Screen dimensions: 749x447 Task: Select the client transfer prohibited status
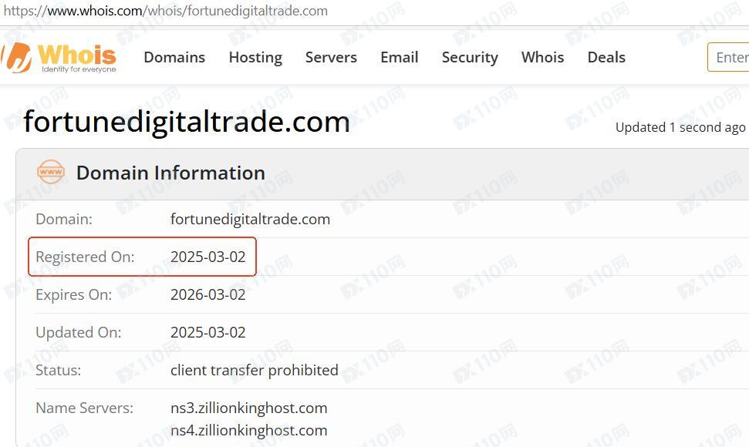[x=254, y=370]
